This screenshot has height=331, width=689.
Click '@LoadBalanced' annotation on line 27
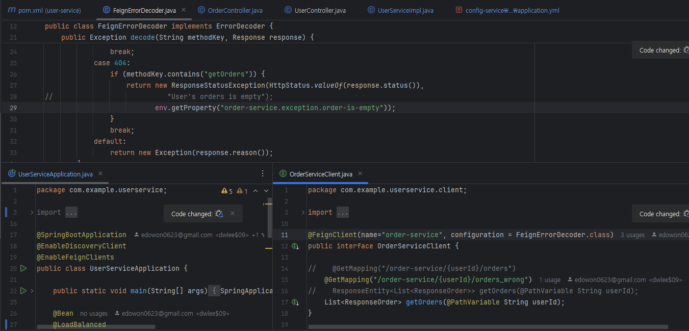click(x=79, y=324)
